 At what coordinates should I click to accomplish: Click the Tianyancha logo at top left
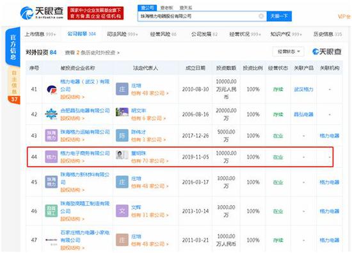(42, 13)
